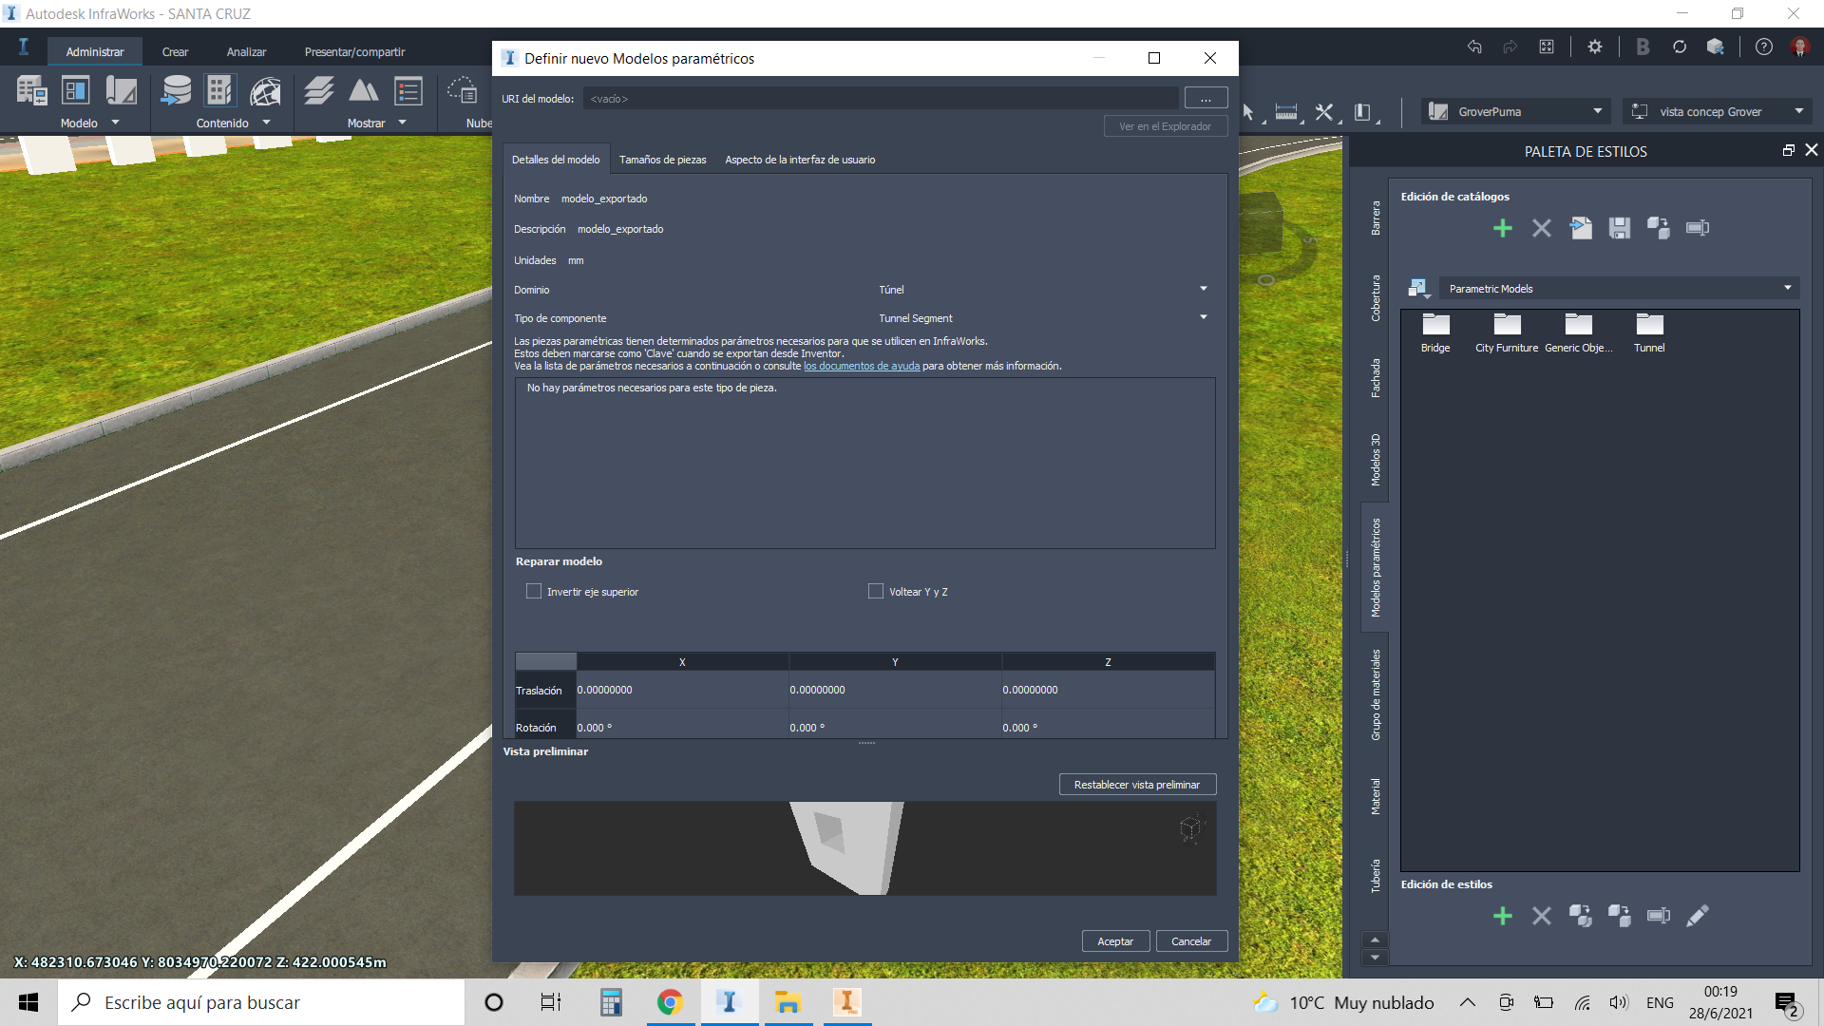
Task: Click the model preview viewport
Action: pos(864,848)
